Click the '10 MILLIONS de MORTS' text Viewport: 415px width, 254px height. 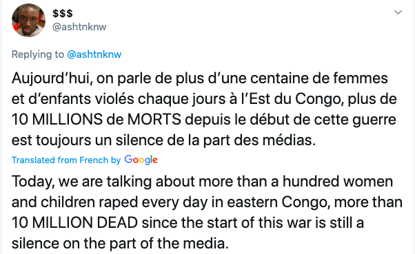[x=97, y=120]
